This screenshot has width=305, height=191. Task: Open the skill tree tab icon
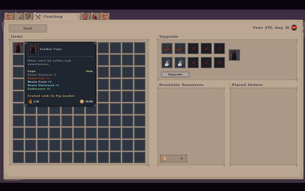[x=28, y=16]
